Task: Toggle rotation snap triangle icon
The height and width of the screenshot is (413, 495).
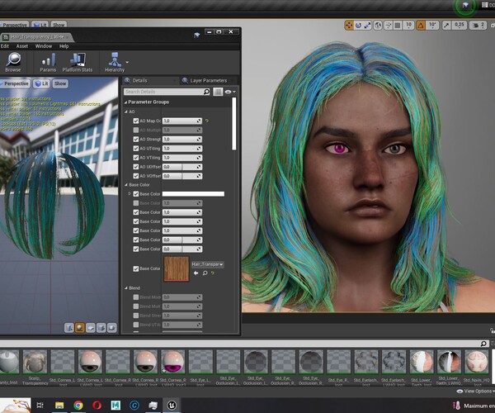Action: coord(421,25)
